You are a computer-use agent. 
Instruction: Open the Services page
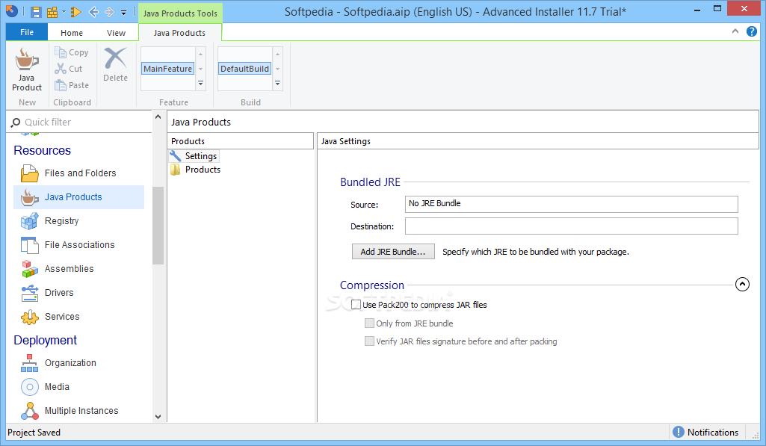79,317
